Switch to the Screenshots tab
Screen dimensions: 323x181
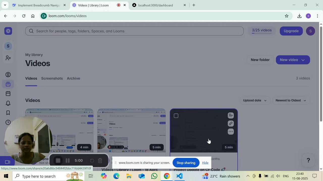tap(52, 78)
